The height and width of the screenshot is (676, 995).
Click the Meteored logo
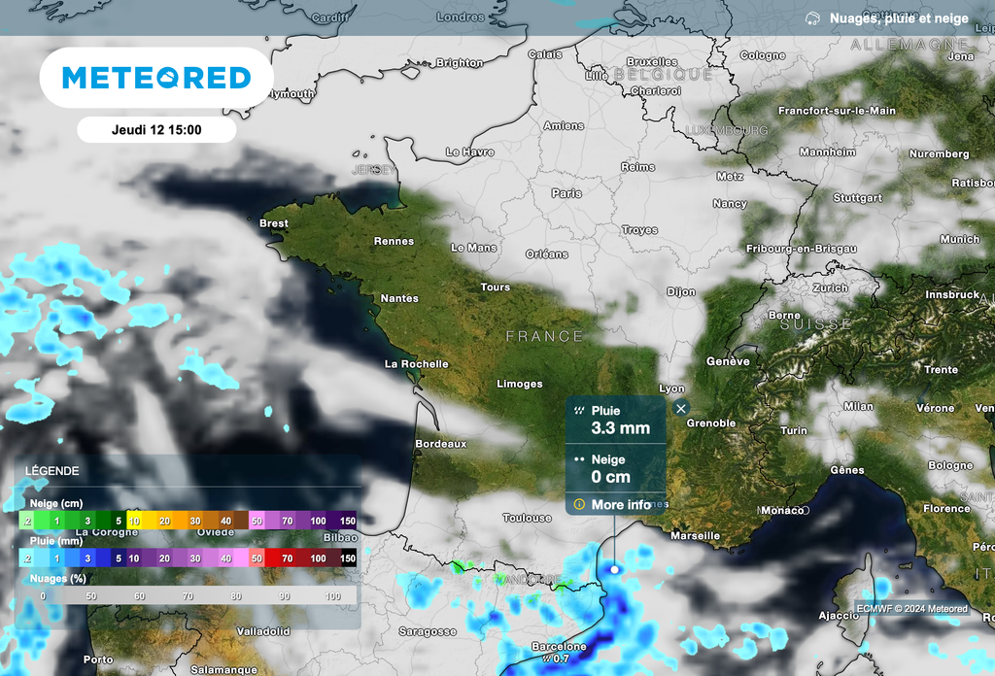pyautogui.click(x=156, y=78)
